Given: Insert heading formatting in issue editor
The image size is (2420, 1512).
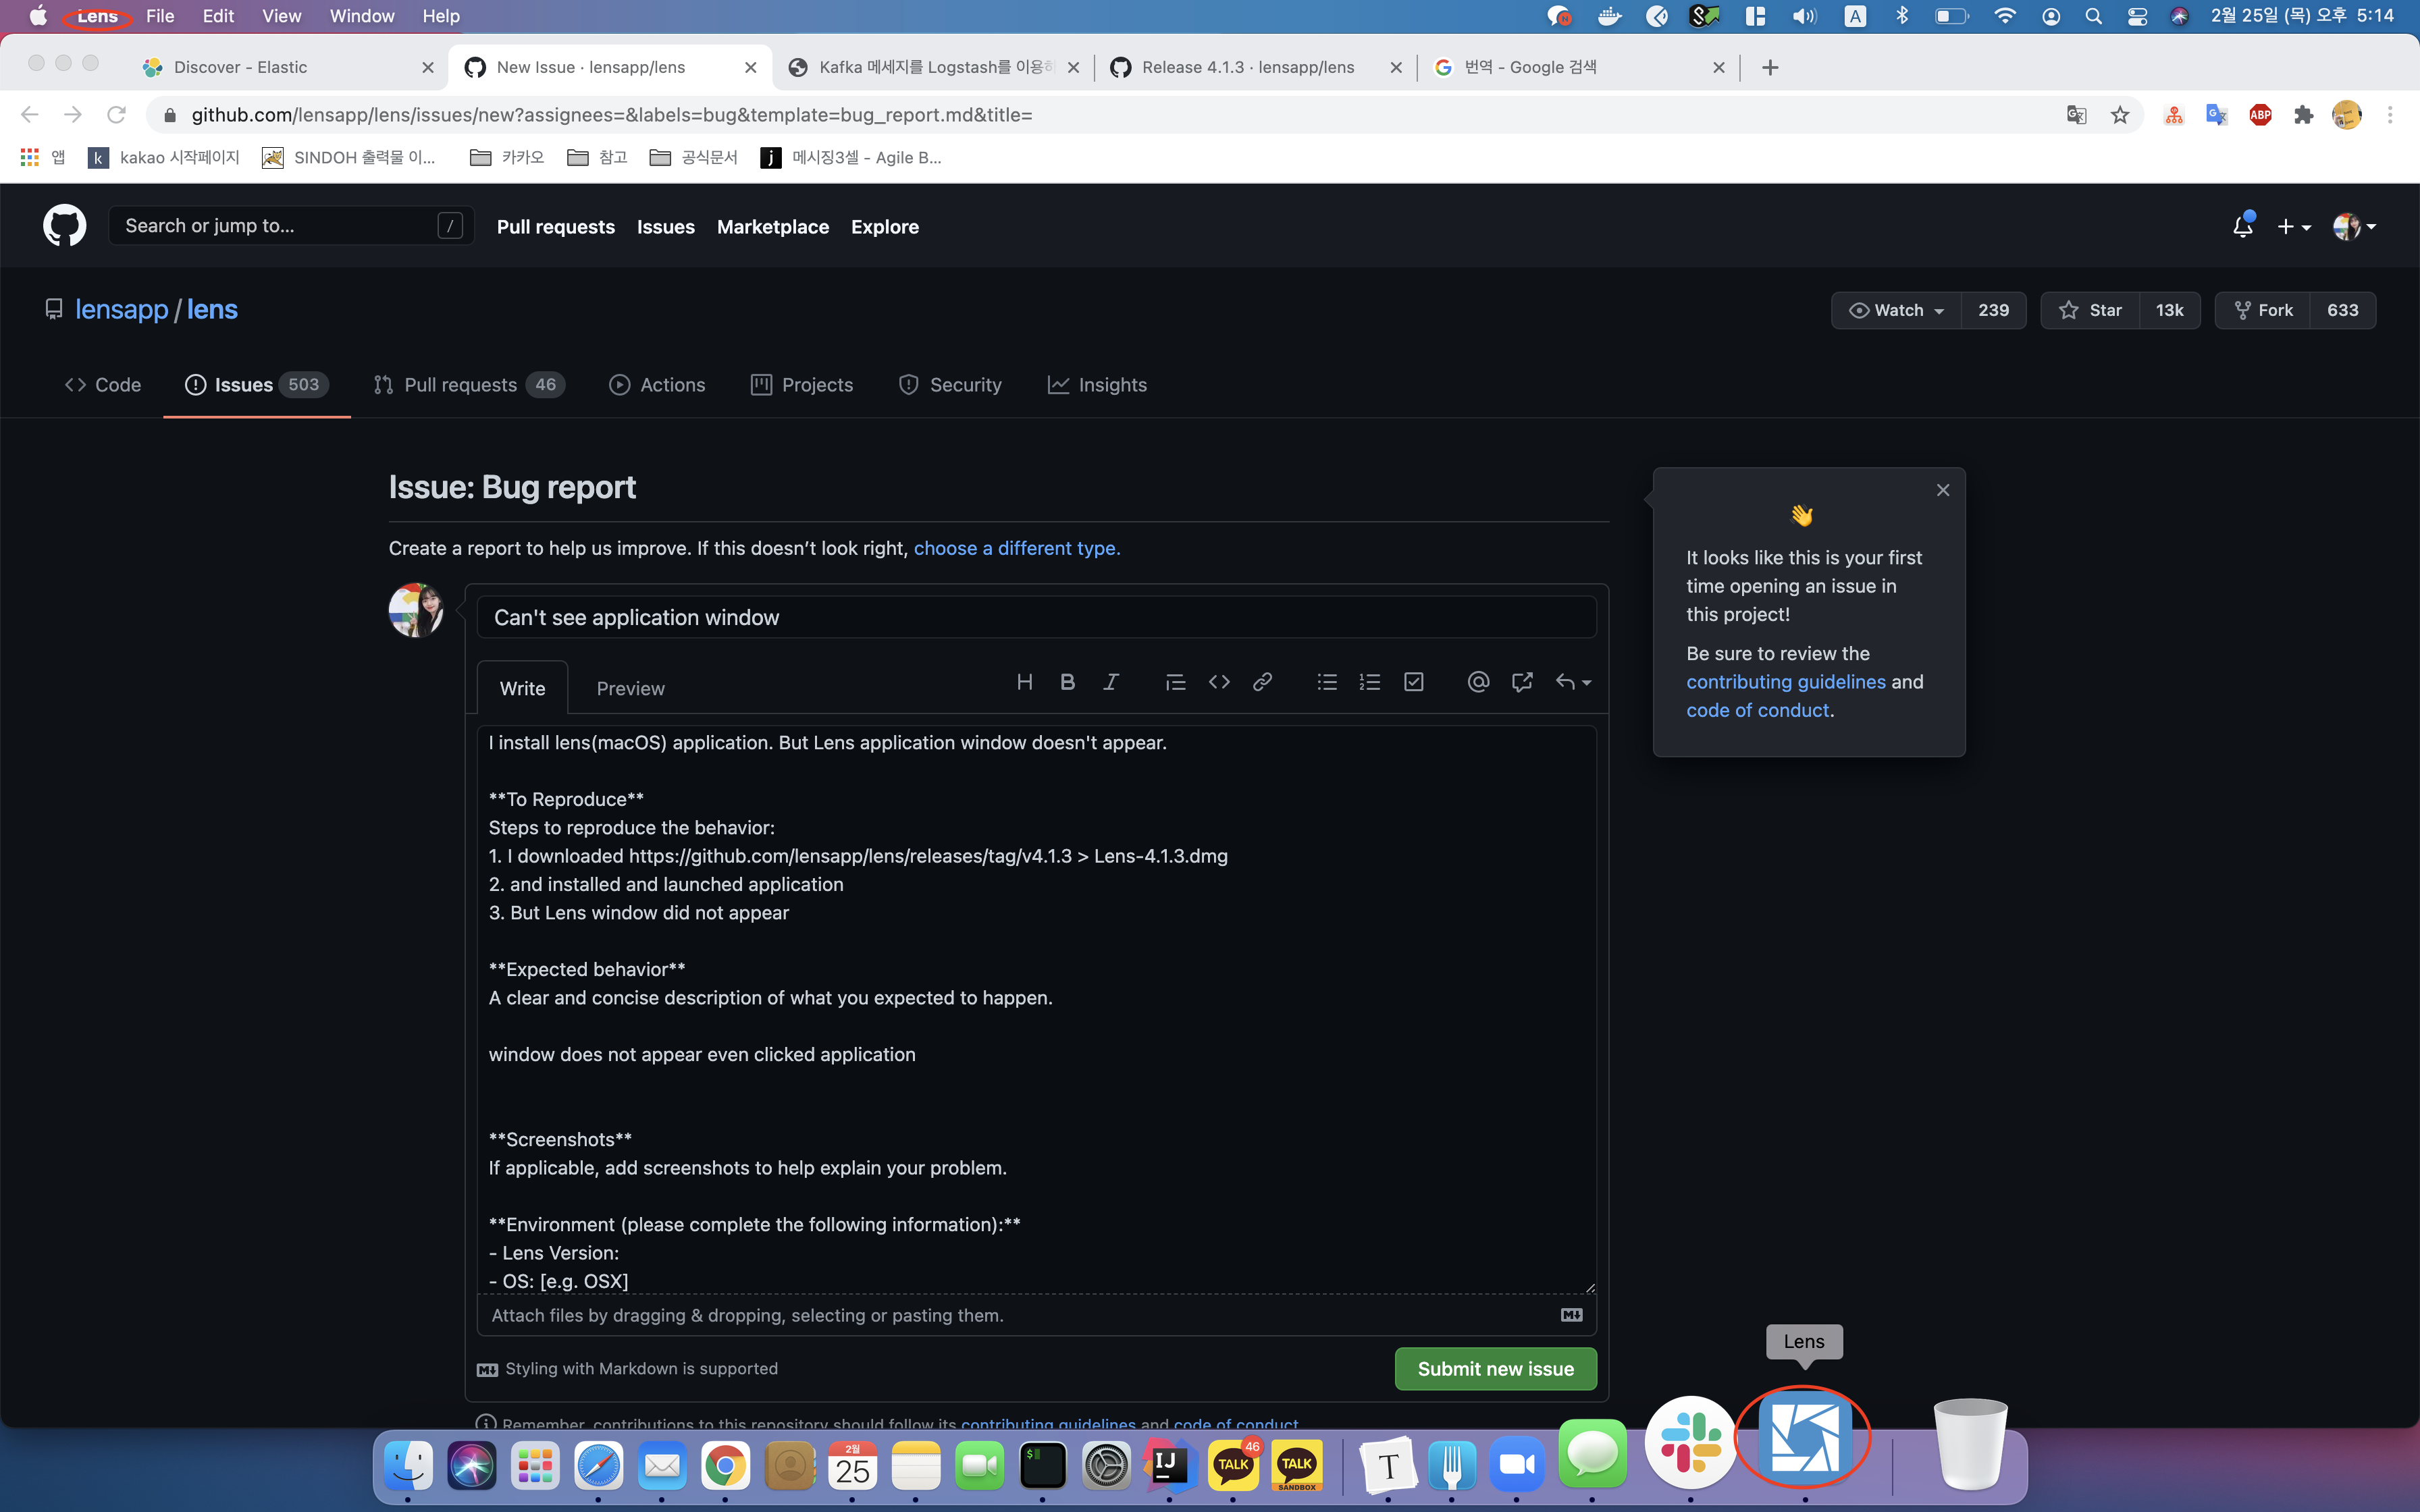Looking at the screenshot, I should 1025,681.
